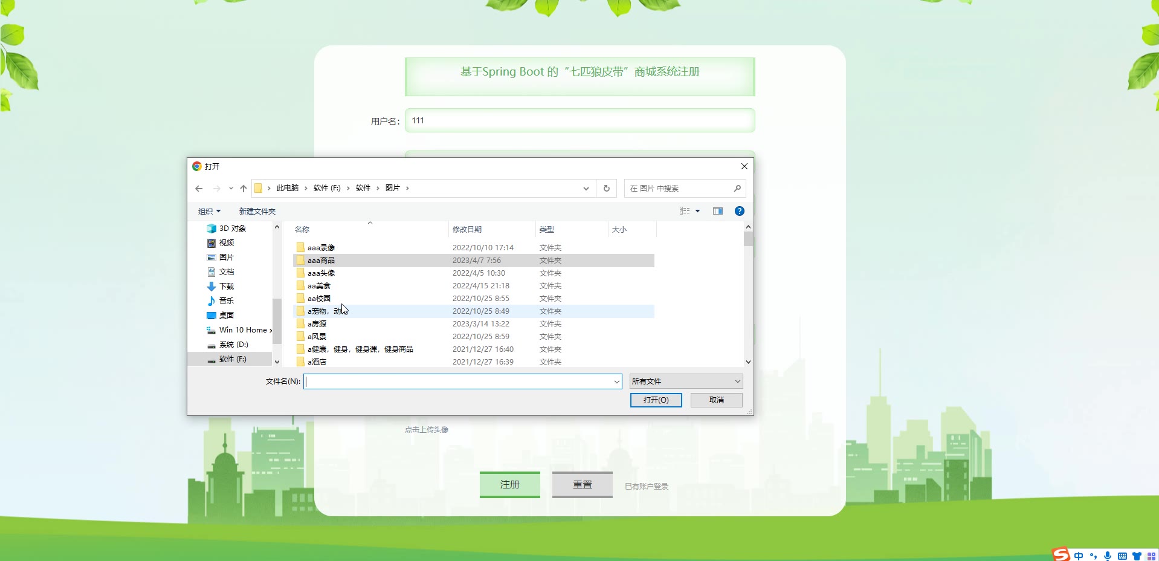The width and height of the screenshot is (1159, 561).
Task: Open recent locations dropdown arrow
Action: (x=231, y=189)
